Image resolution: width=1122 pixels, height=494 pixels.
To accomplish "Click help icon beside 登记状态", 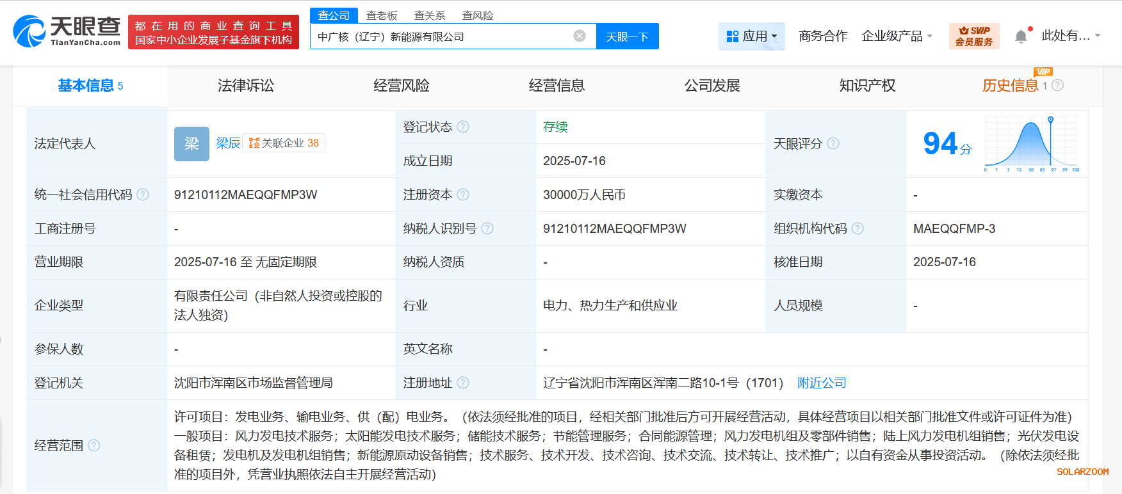I will pyautogui.click(x=463, y=127).
